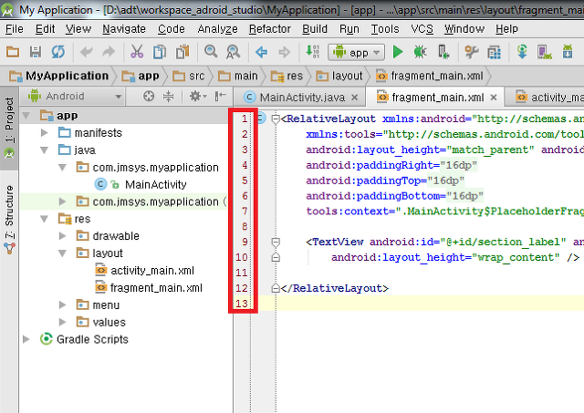Expand the values folder

click(63, 322)
